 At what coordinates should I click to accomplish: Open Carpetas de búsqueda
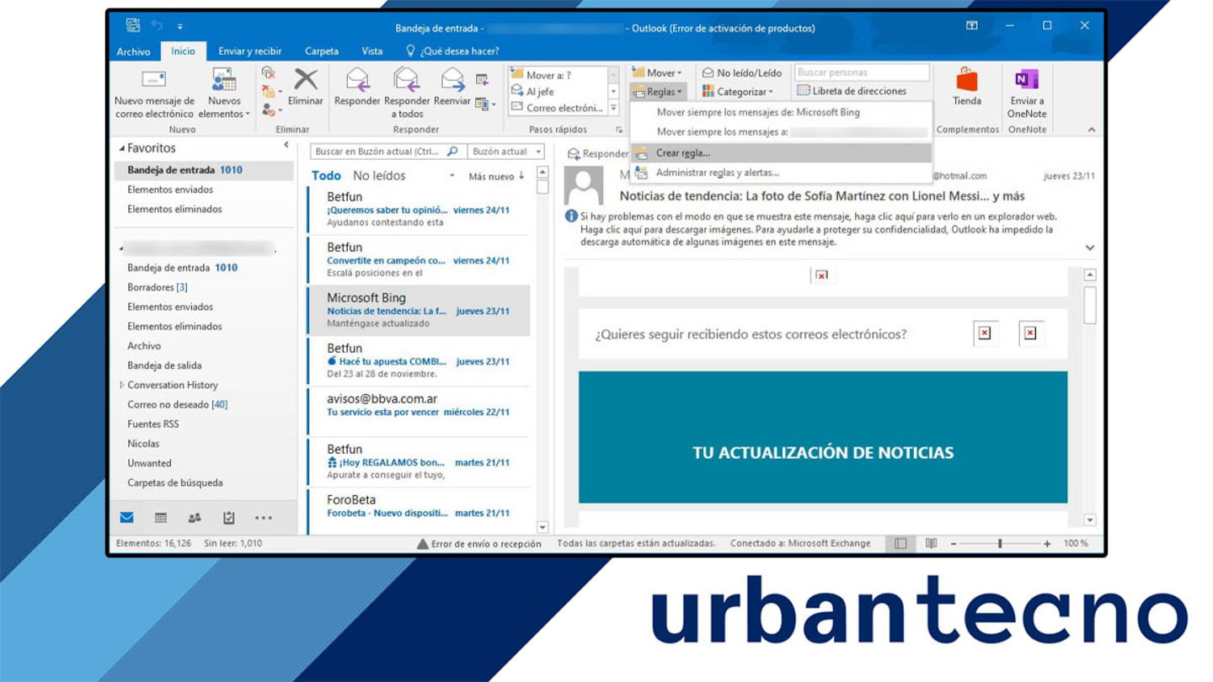coord(175,482)
